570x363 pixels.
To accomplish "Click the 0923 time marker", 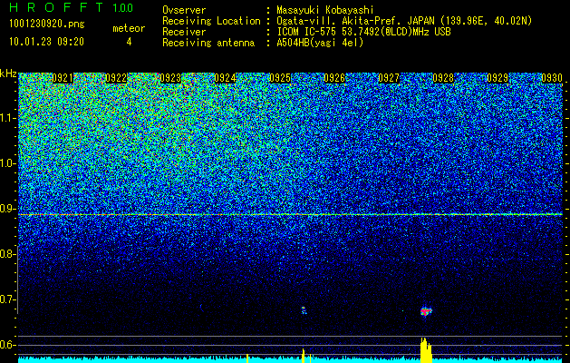I will [170, 78].
